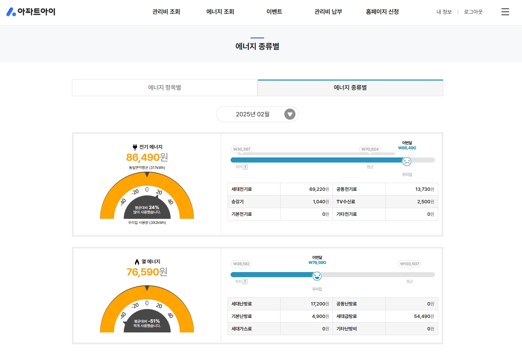Click the 17,200원 cell

pyautogui.click(x=307, y=304)
